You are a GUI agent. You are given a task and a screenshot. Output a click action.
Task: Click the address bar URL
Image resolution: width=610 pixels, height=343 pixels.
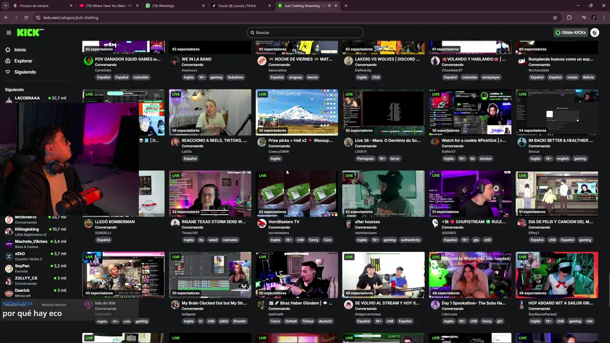click(x=71, y=18)
